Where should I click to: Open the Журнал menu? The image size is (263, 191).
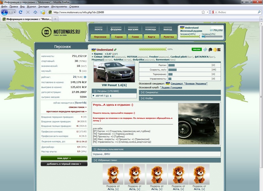31,7
